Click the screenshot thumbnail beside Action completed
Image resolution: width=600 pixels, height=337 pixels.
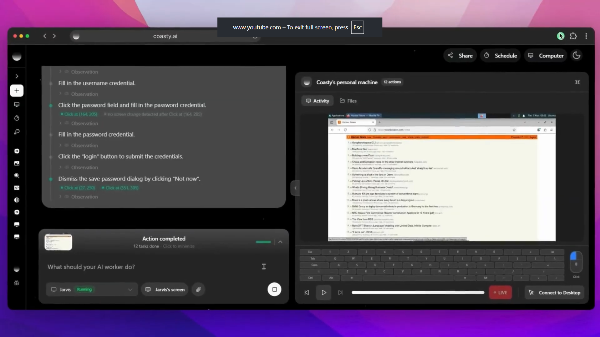click(58, 242)
